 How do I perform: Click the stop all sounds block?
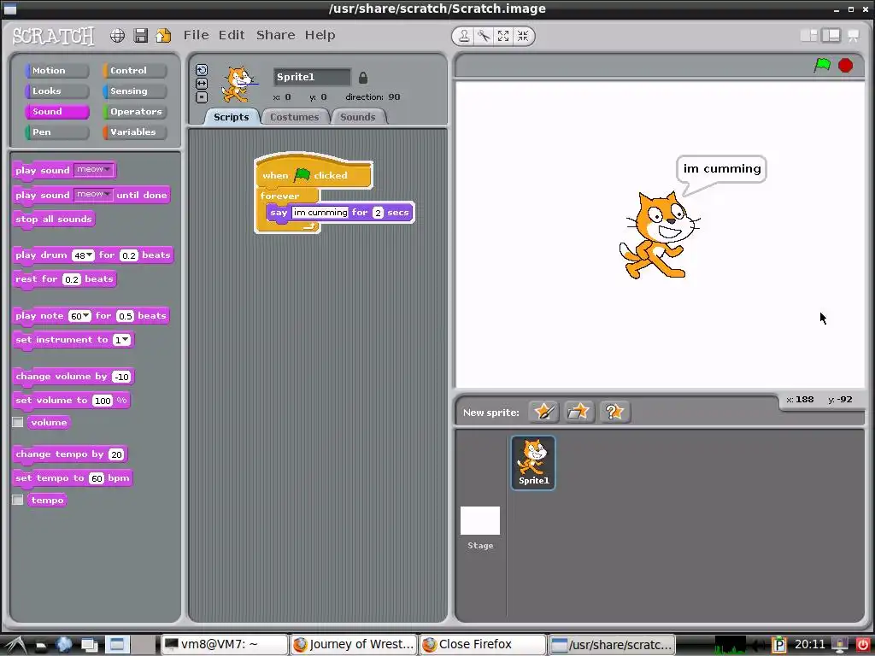tap(54, 220)
